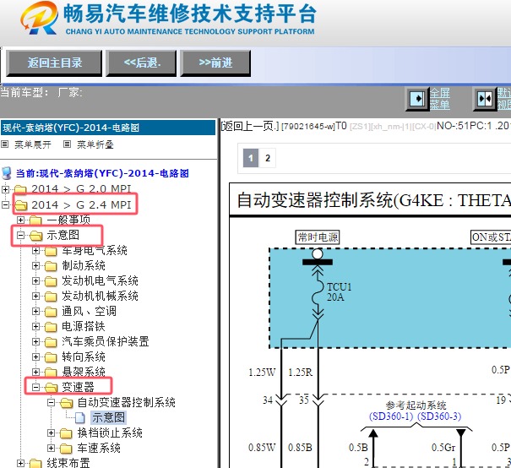Click the 制动系统 folder icon

pyautogui.click(x=51, y=266)
